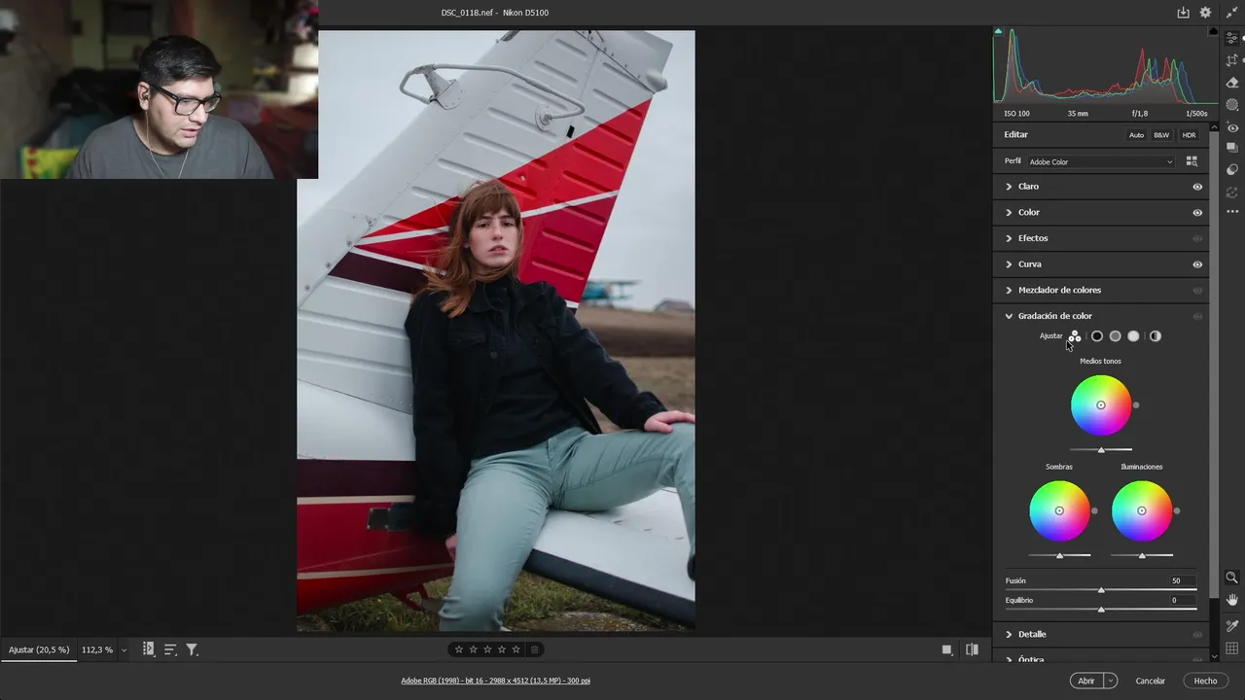Viewport: 1245px width, 700px height.
Task: Click the trash mark-for-deletion icon
Action: click(x=535, y=649)
